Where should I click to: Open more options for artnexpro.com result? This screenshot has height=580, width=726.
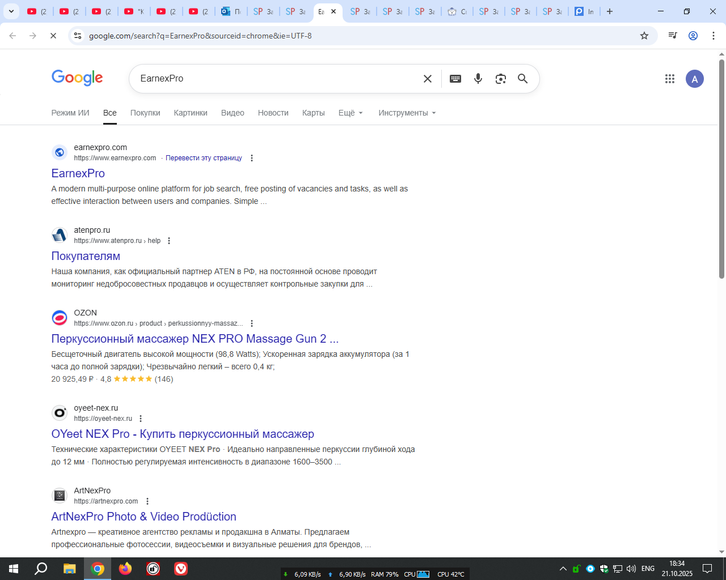point(147,501)
